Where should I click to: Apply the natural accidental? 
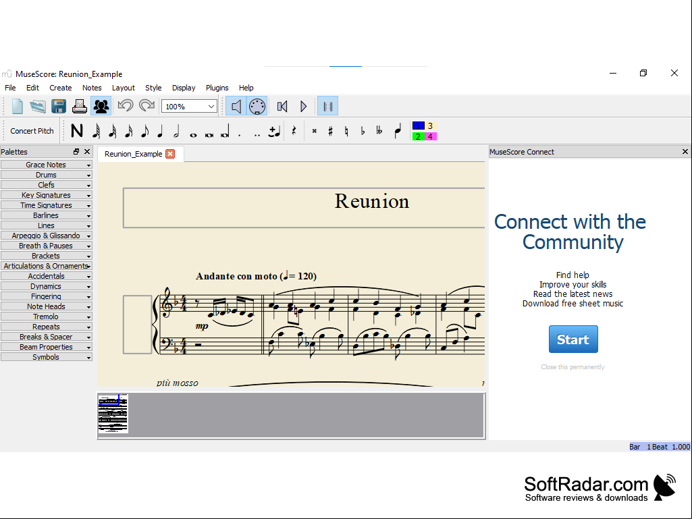(346, 131)
